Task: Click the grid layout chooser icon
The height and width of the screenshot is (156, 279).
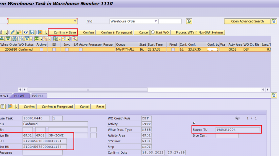Action: point(64,38)
